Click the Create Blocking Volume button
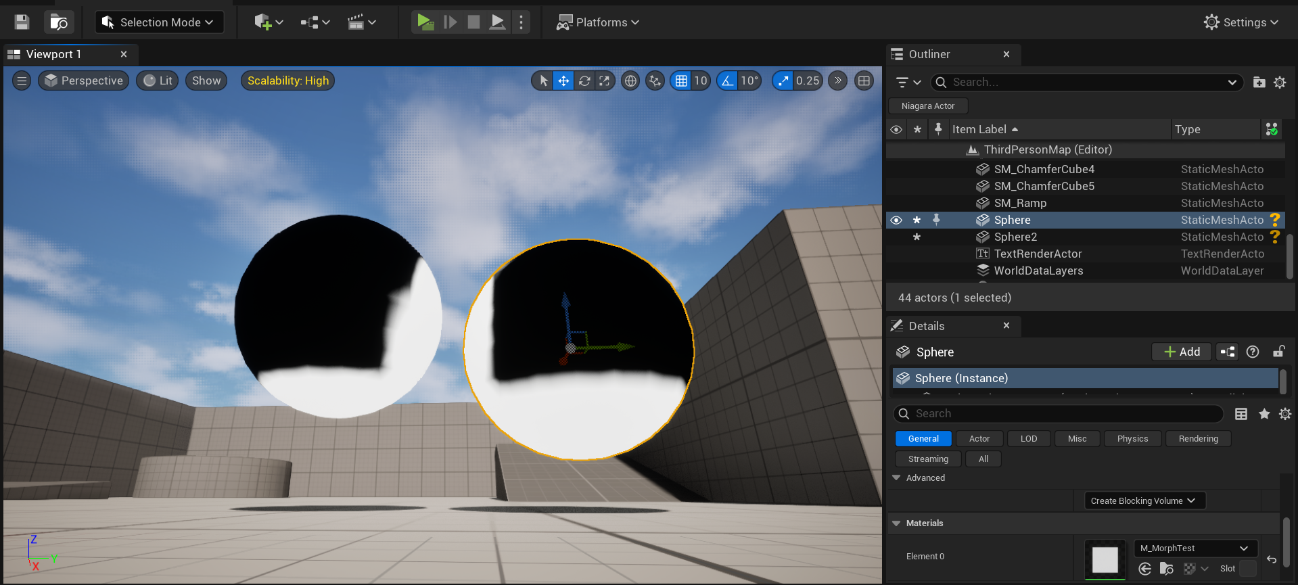 click(x=1144, y=501)
